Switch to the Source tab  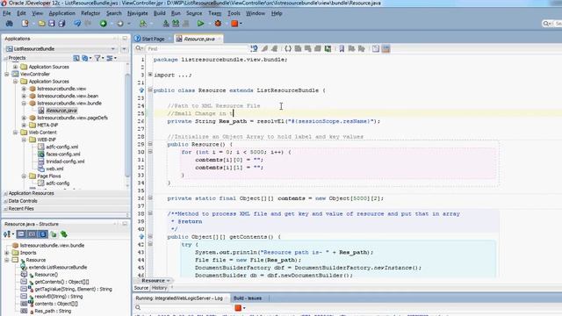point(140,288)
